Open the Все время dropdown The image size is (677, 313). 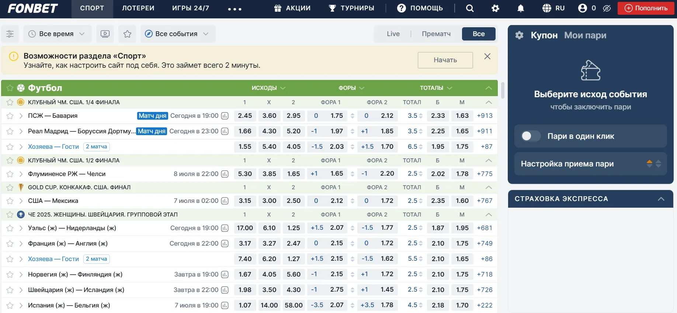(57, 34)
